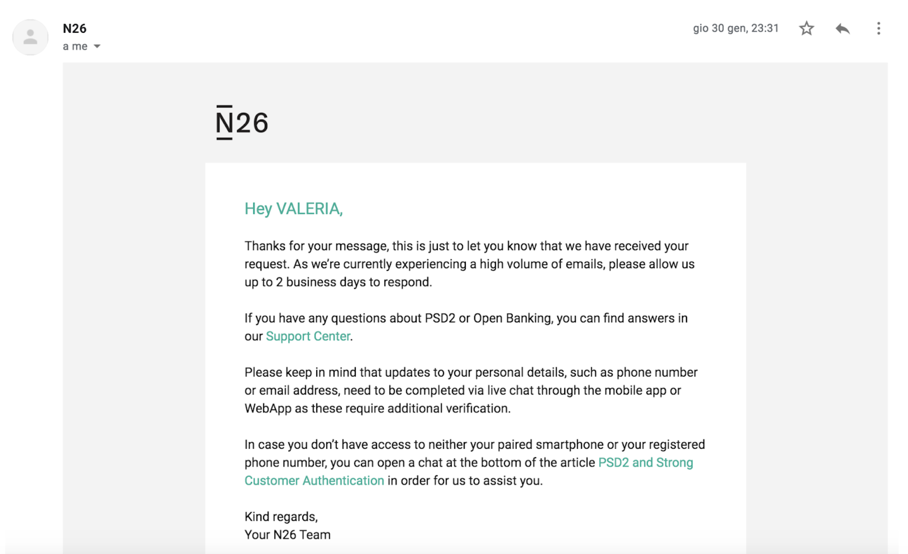
Task: Open the three-dot more options menu
Action: coord(878,28)
